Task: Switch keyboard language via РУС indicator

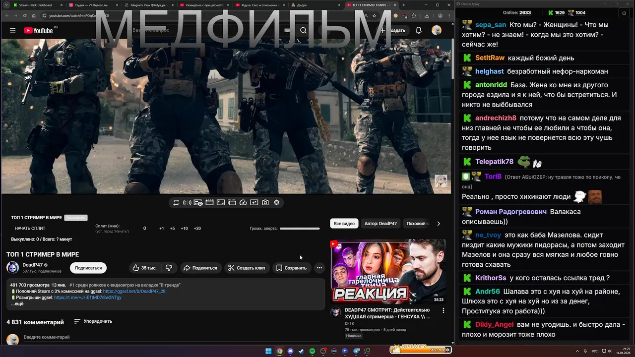Action: (x=595, y=351)
